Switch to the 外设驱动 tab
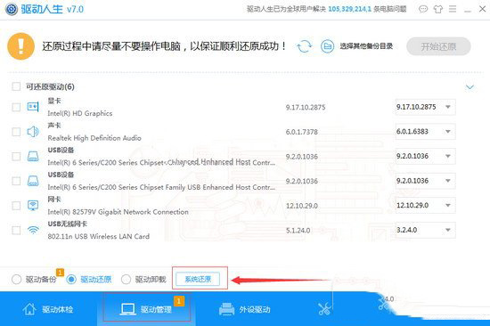Screen dimensions: 490x326 pos(245,309)
